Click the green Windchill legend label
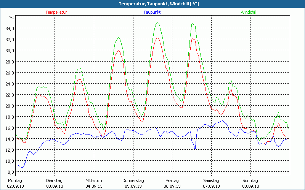The image size is (305, 190). pos(248,12)
